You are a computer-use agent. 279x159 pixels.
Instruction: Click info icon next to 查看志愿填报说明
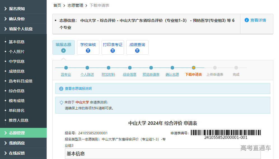click(x=61, y=89)
